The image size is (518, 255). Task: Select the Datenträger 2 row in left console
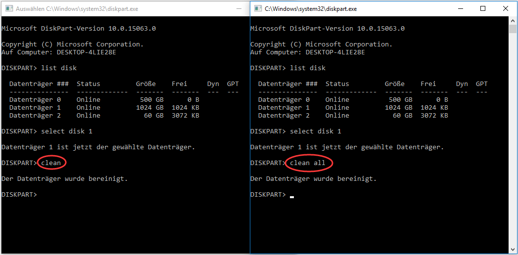104,115
